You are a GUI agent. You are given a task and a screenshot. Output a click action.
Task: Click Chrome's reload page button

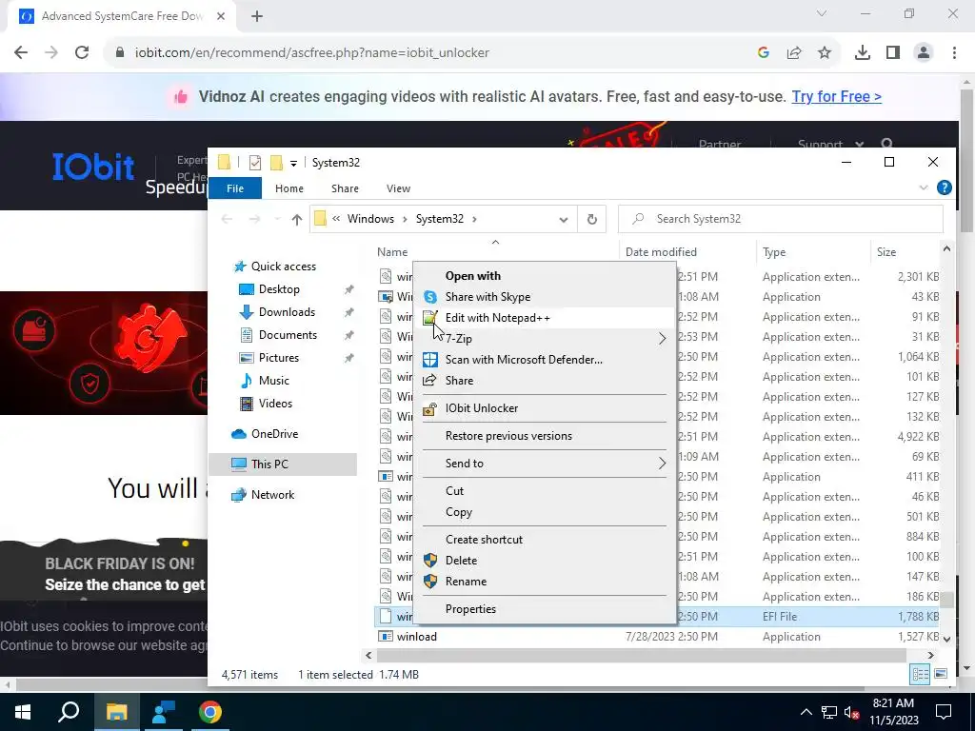(x=82, y=53)
